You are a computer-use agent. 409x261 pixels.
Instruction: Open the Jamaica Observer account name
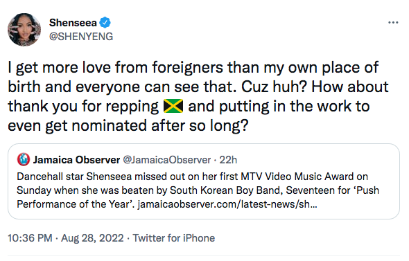[x=76, y=160]
